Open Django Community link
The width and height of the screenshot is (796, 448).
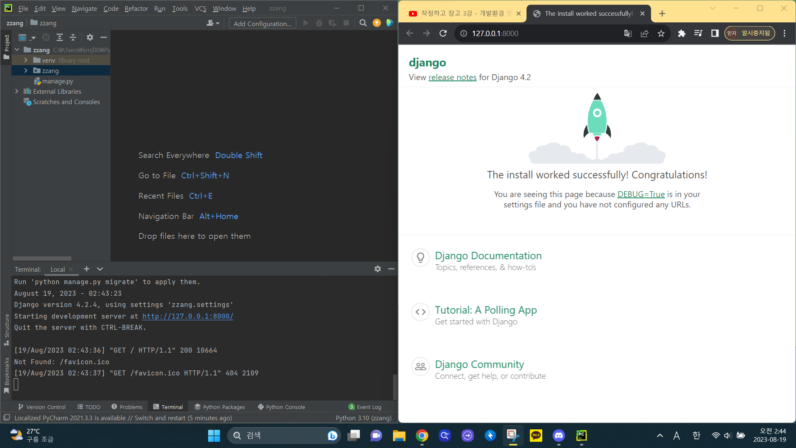479,364
